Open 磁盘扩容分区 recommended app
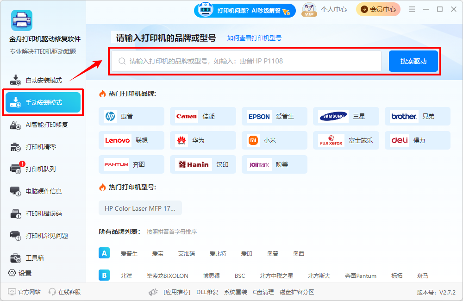463x301 pixels. coord(297,292)
